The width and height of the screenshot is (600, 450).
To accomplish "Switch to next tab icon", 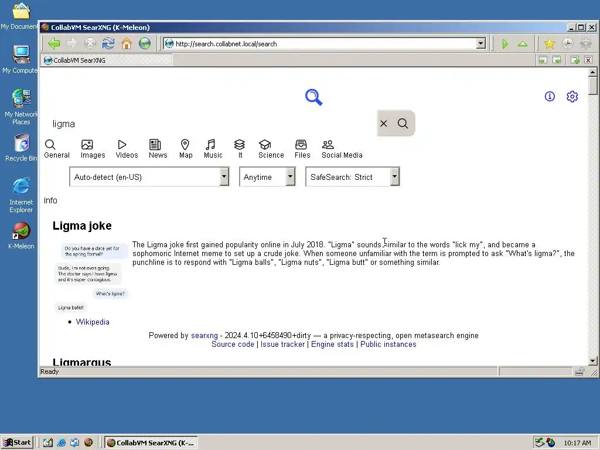I will click(557, 60).
